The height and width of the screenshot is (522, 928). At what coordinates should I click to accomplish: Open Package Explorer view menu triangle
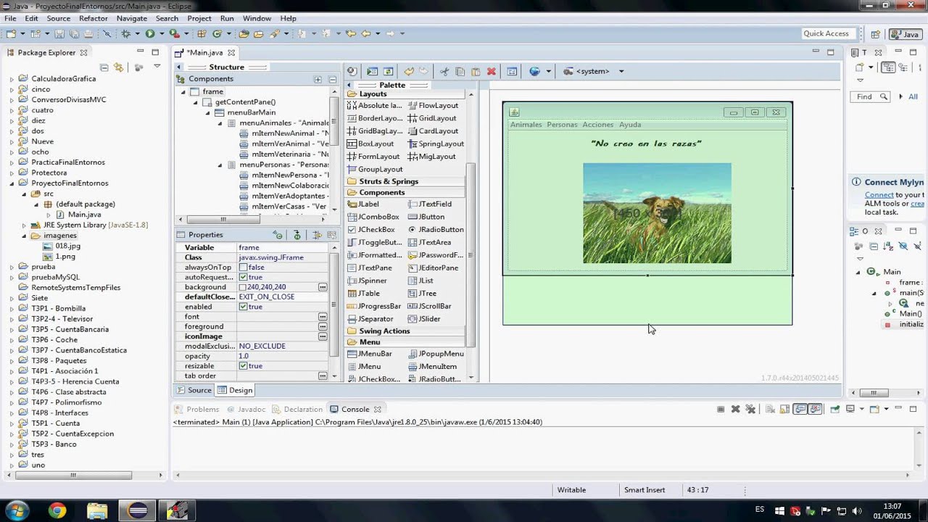pos(157,67)
